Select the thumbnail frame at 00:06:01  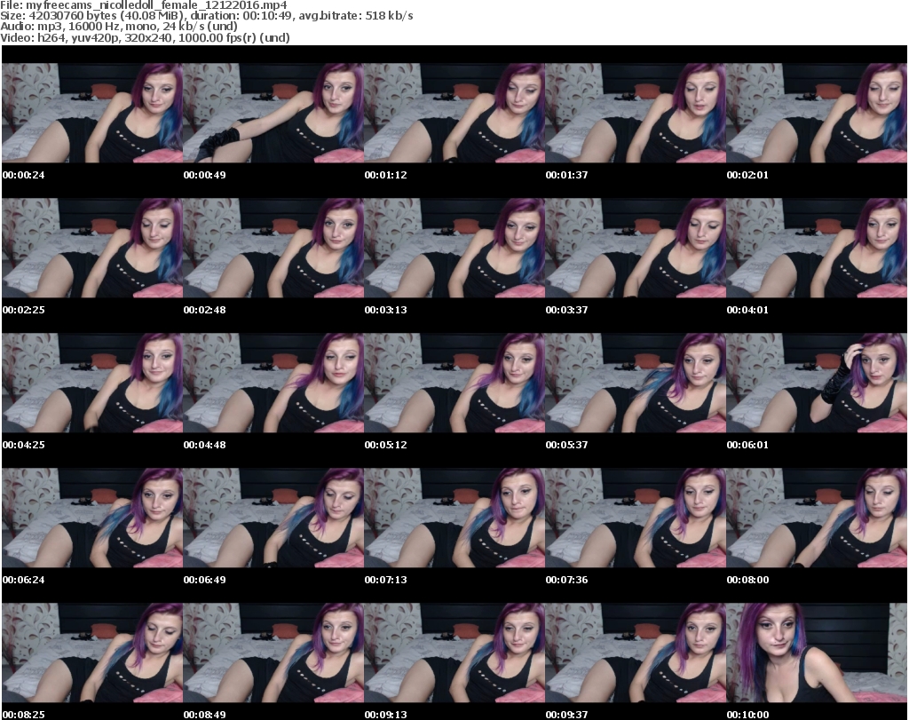click(x=817, y=383)
